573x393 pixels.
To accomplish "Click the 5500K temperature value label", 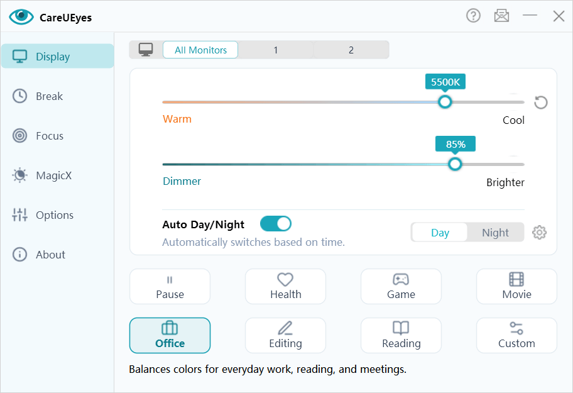I will point(445,82).
